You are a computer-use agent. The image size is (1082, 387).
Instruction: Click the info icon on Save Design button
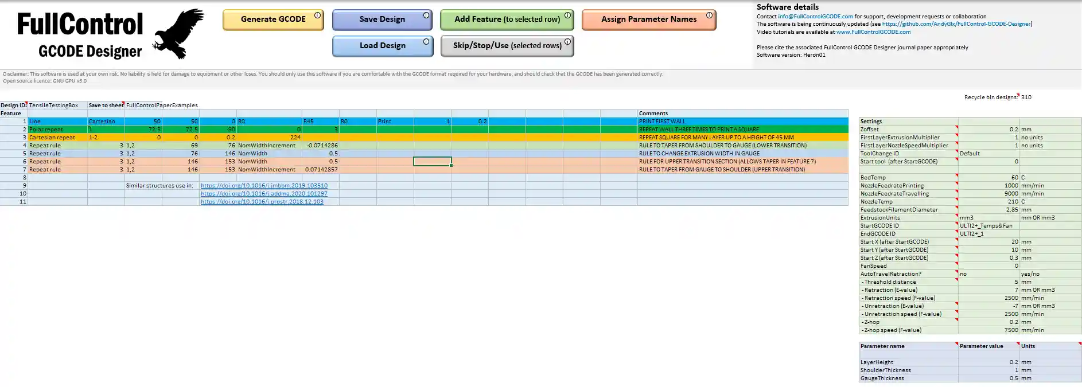pos(426,15)
